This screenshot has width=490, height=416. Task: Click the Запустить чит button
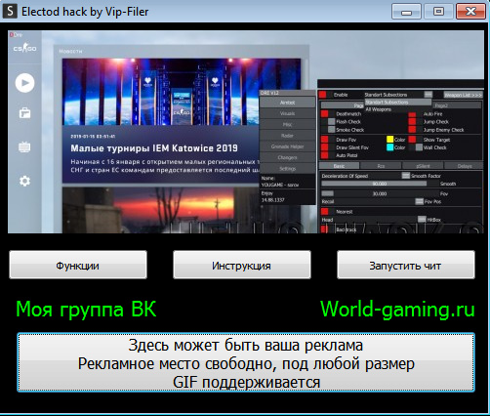[406, 265]
